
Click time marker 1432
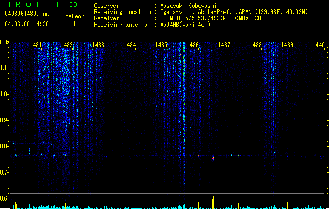[67, 45]
